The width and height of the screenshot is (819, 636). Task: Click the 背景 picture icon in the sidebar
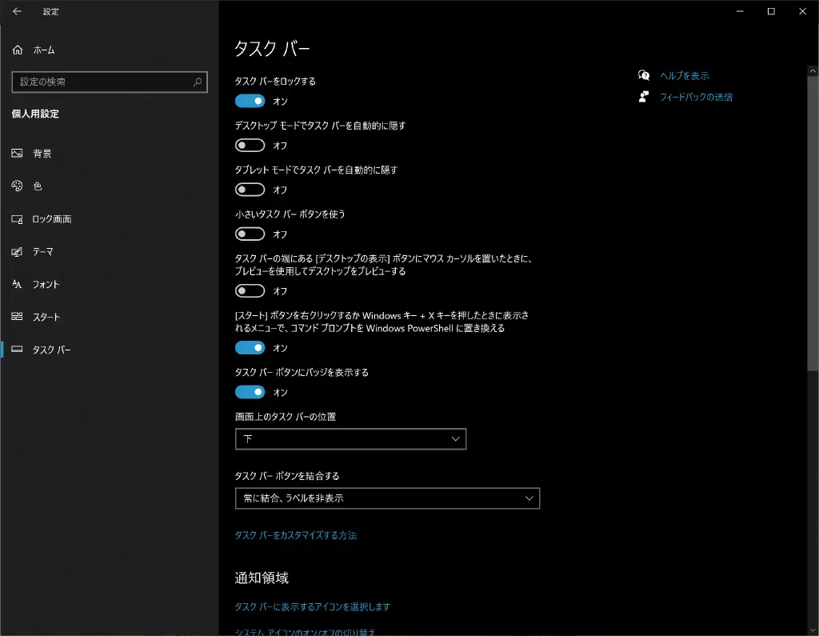coord(18,154)
